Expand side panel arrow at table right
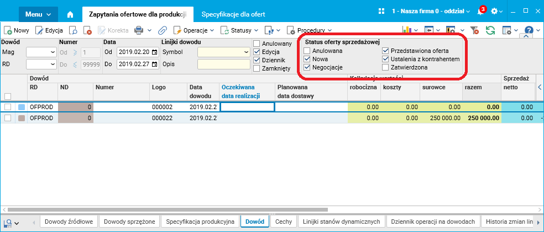The width and height of the screenshot is (544, 232). click(x=540, y=87)
